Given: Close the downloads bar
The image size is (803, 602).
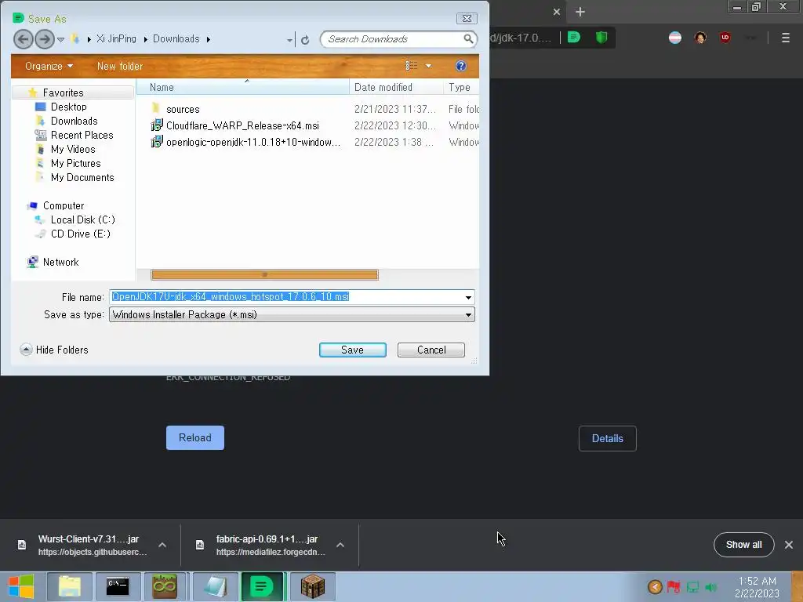Looking at the screenshot, I should point(789,545).
